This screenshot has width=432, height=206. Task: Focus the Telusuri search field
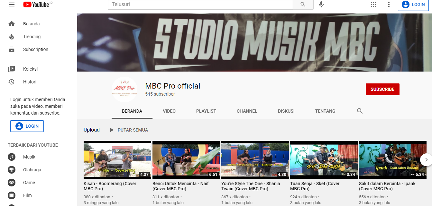[x=200, y=4]
